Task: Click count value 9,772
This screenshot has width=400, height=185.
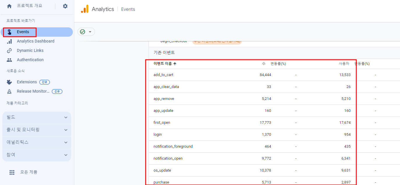Action: point(267,158)
